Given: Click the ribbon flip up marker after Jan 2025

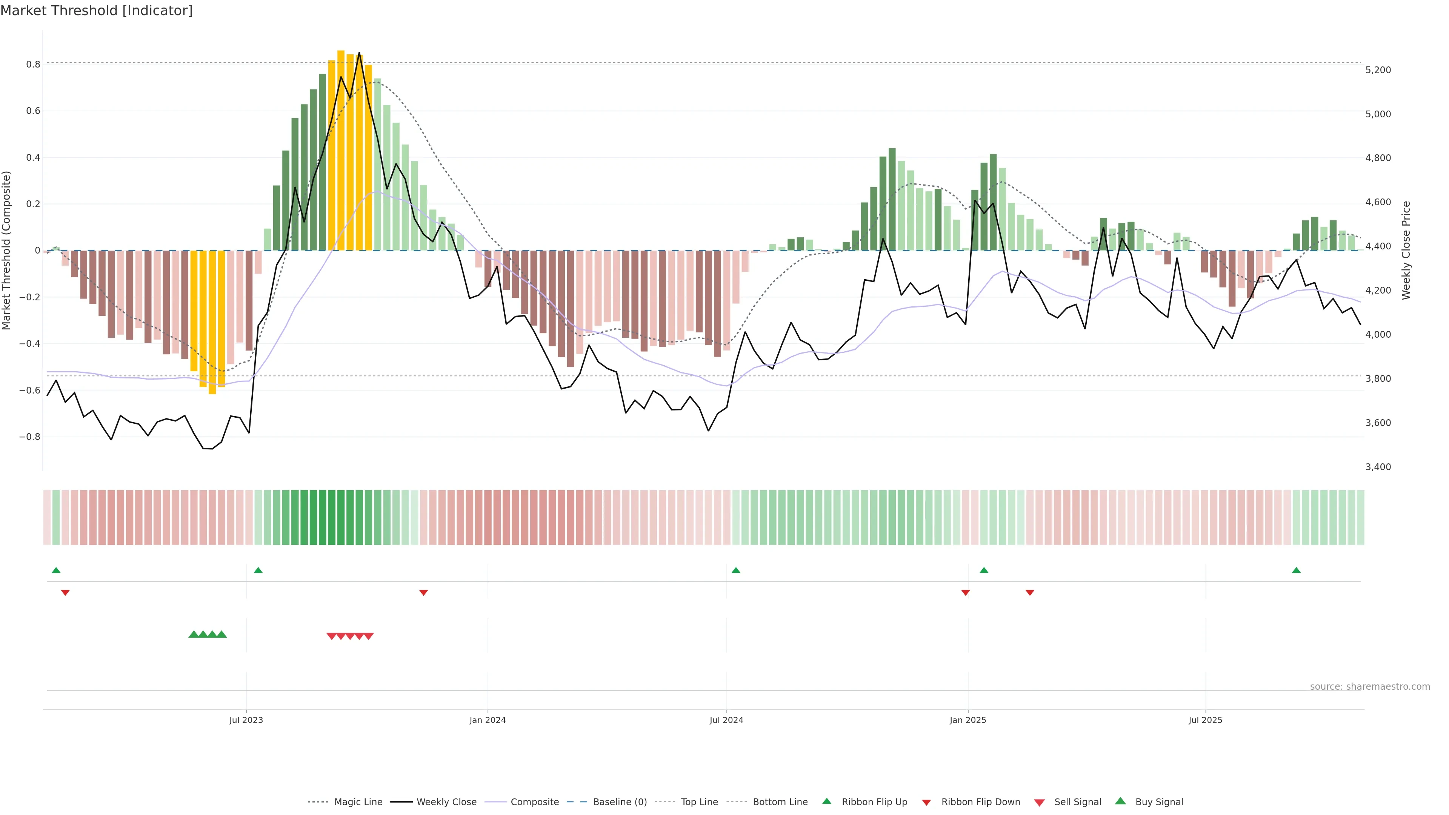Looking at the screenshot, I should point(984,570).
